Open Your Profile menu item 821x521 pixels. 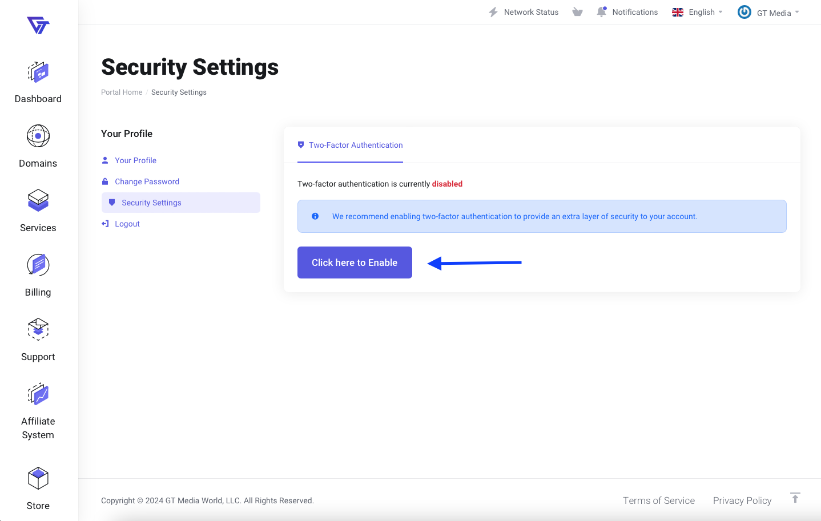135,160
